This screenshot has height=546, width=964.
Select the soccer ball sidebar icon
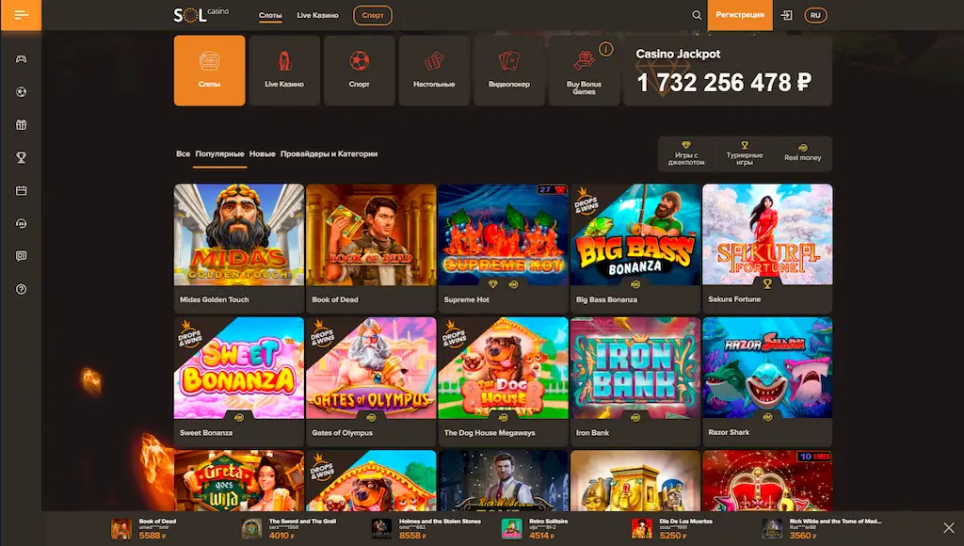tap(21, 92)
